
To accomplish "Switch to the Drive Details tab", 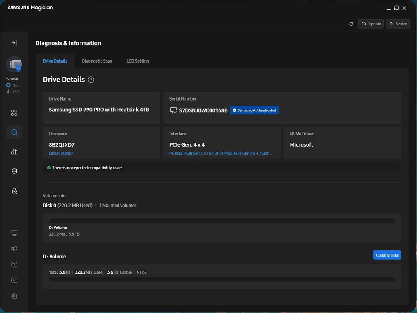I will [55, 61].
